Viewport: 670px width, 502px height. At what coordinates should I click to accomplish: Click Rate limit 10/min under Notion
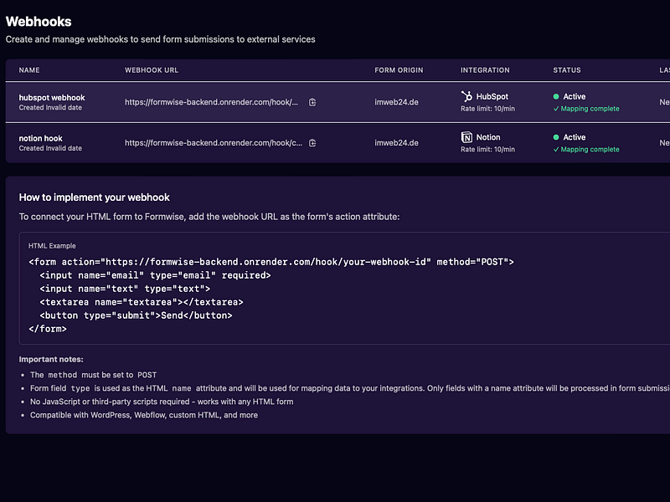pyautogui.click(x=487, y=150)
